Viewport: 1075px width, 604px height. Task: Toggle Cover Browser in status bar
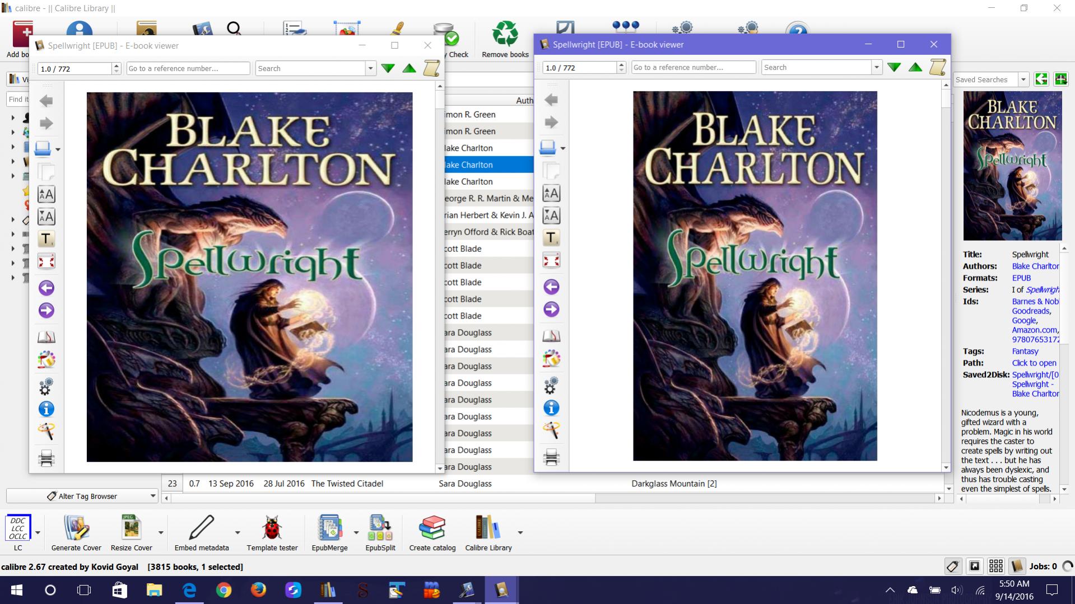click(x=975, y=566)
